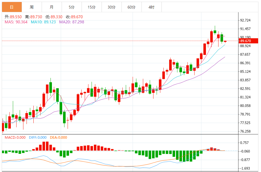Click the 78.791 price axis label
This screenshot has height=172, width=261.
(x=245, y=114)
